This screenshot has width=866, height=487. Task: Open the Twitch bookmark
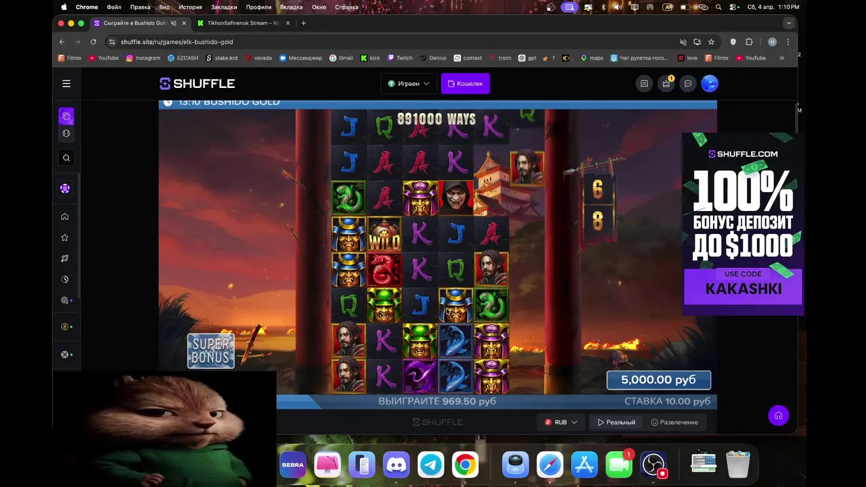(400, 58)
